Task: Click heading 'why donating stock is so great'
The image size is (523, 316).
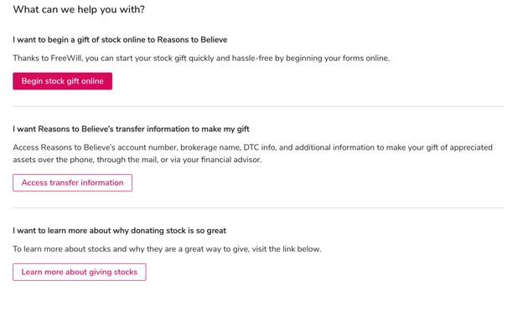Action: point(119,231)
